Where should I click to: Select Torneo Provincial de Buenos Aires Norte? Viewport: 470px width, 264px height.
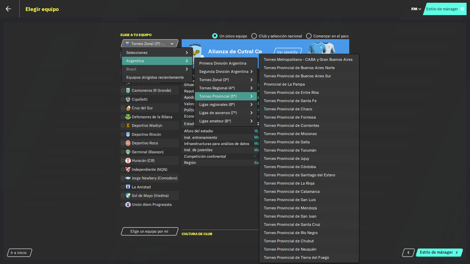tap(309, 68)
